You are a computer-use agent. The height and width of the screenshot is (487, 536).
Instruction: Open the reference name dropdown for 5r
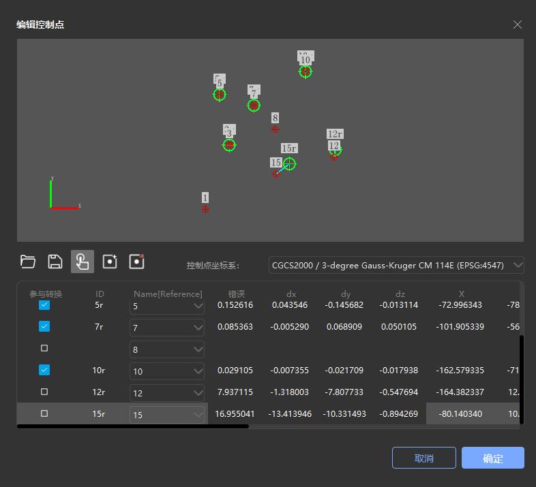167,306
